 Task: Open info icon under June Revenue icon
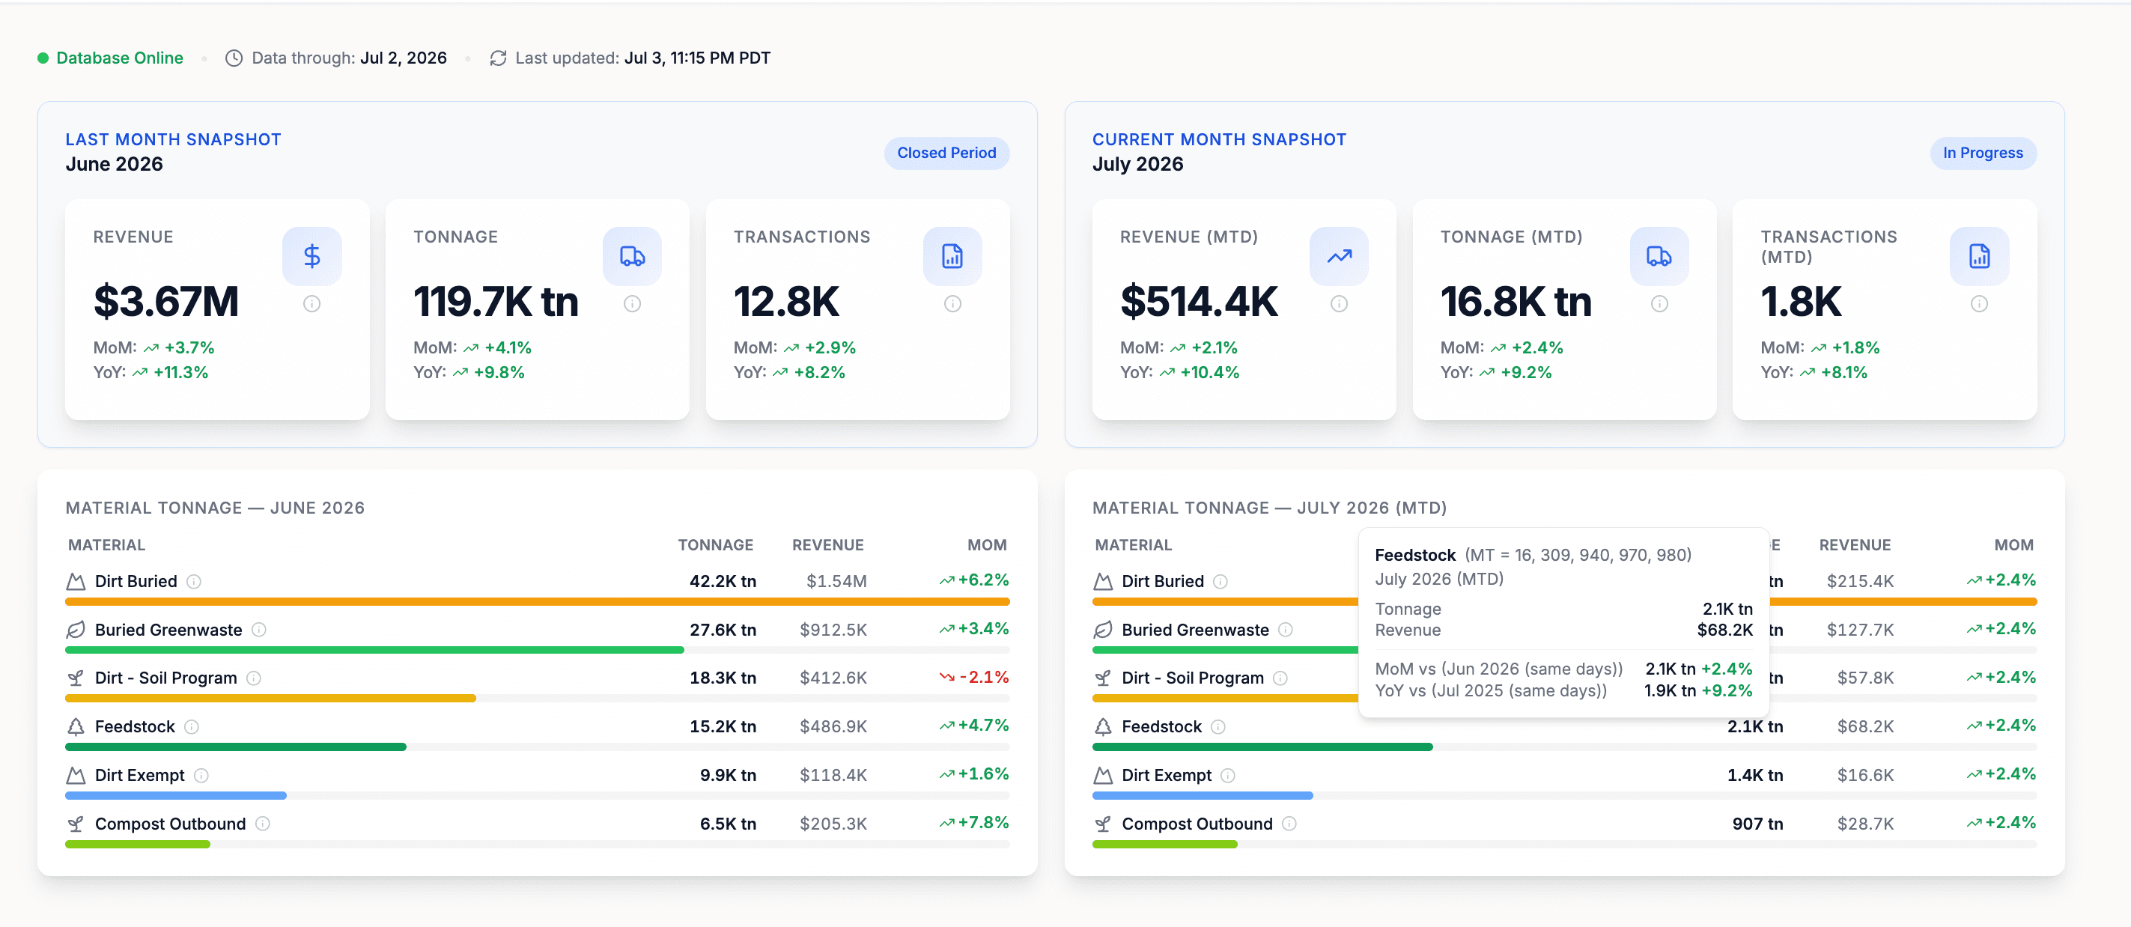click(x=312, y=304)
